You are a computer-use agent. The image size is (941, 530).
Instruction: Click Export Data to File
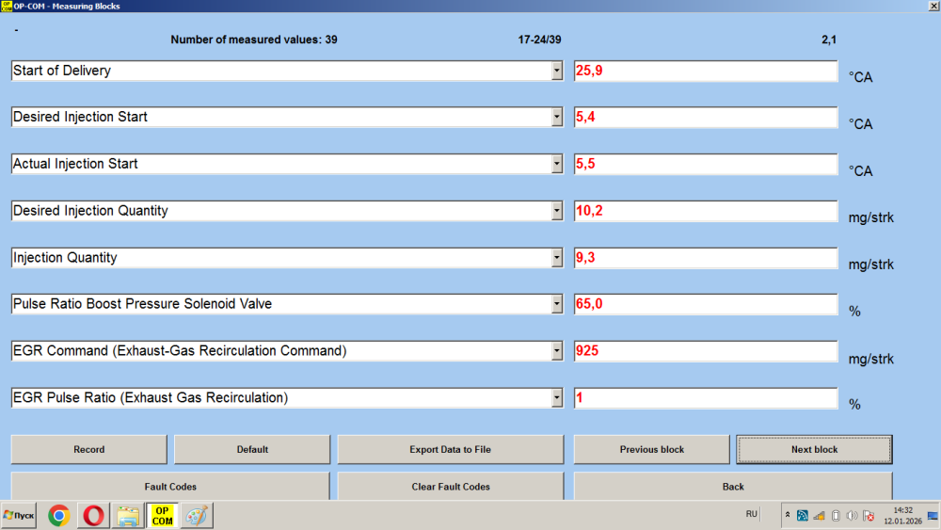450,450
